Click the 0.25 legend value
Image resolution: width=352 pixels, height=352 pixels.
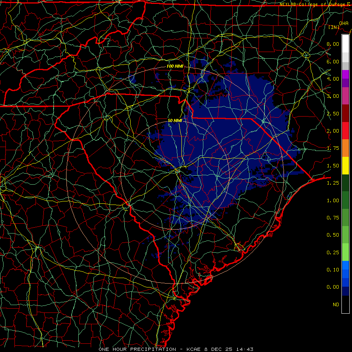pos(333,253)
